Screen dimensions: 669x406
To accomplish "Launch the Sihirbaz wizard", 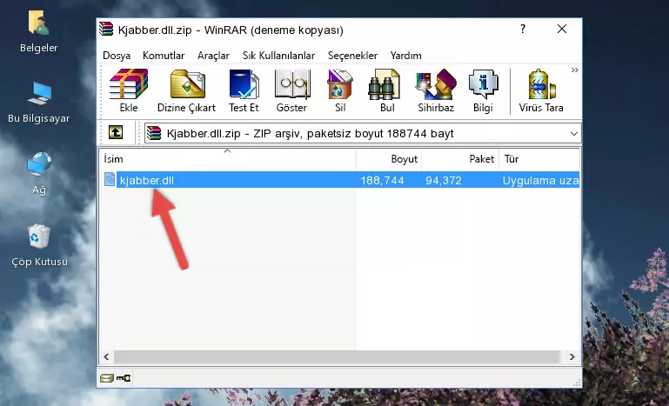I will tap(436, 91).
